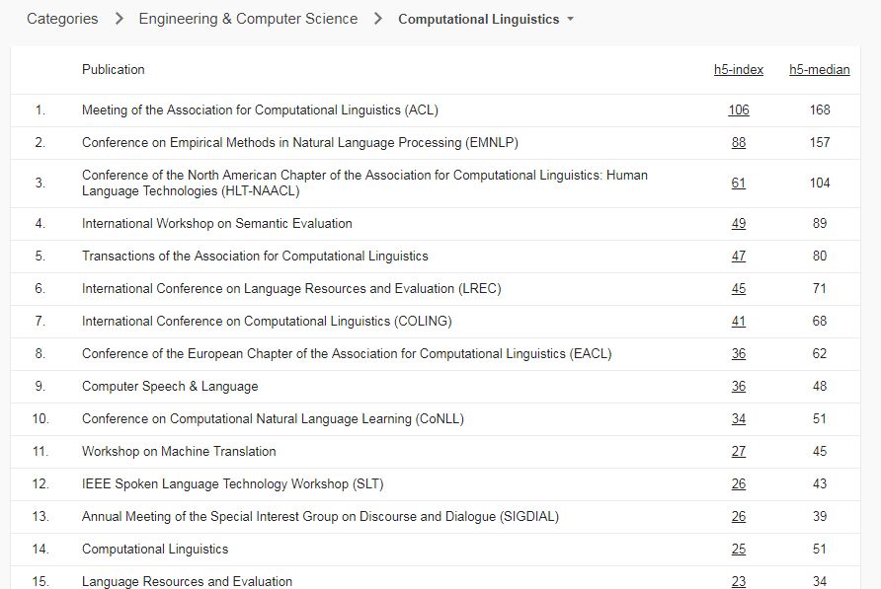Click the h5-median column header
881x589 pixels.
click(x=819, y=69)
